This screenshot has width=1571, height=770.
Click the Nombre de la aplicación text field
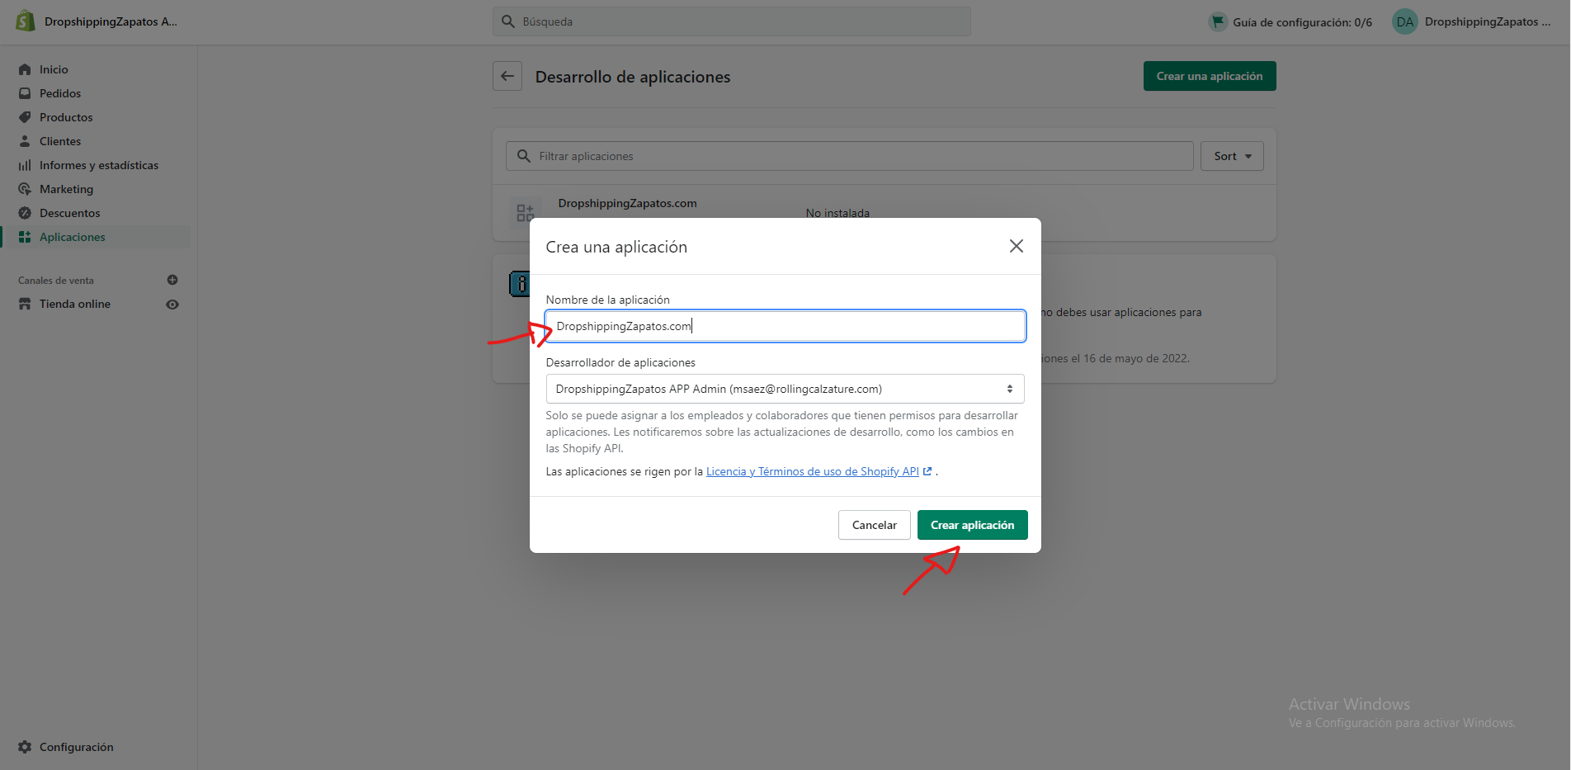[785, 326]
